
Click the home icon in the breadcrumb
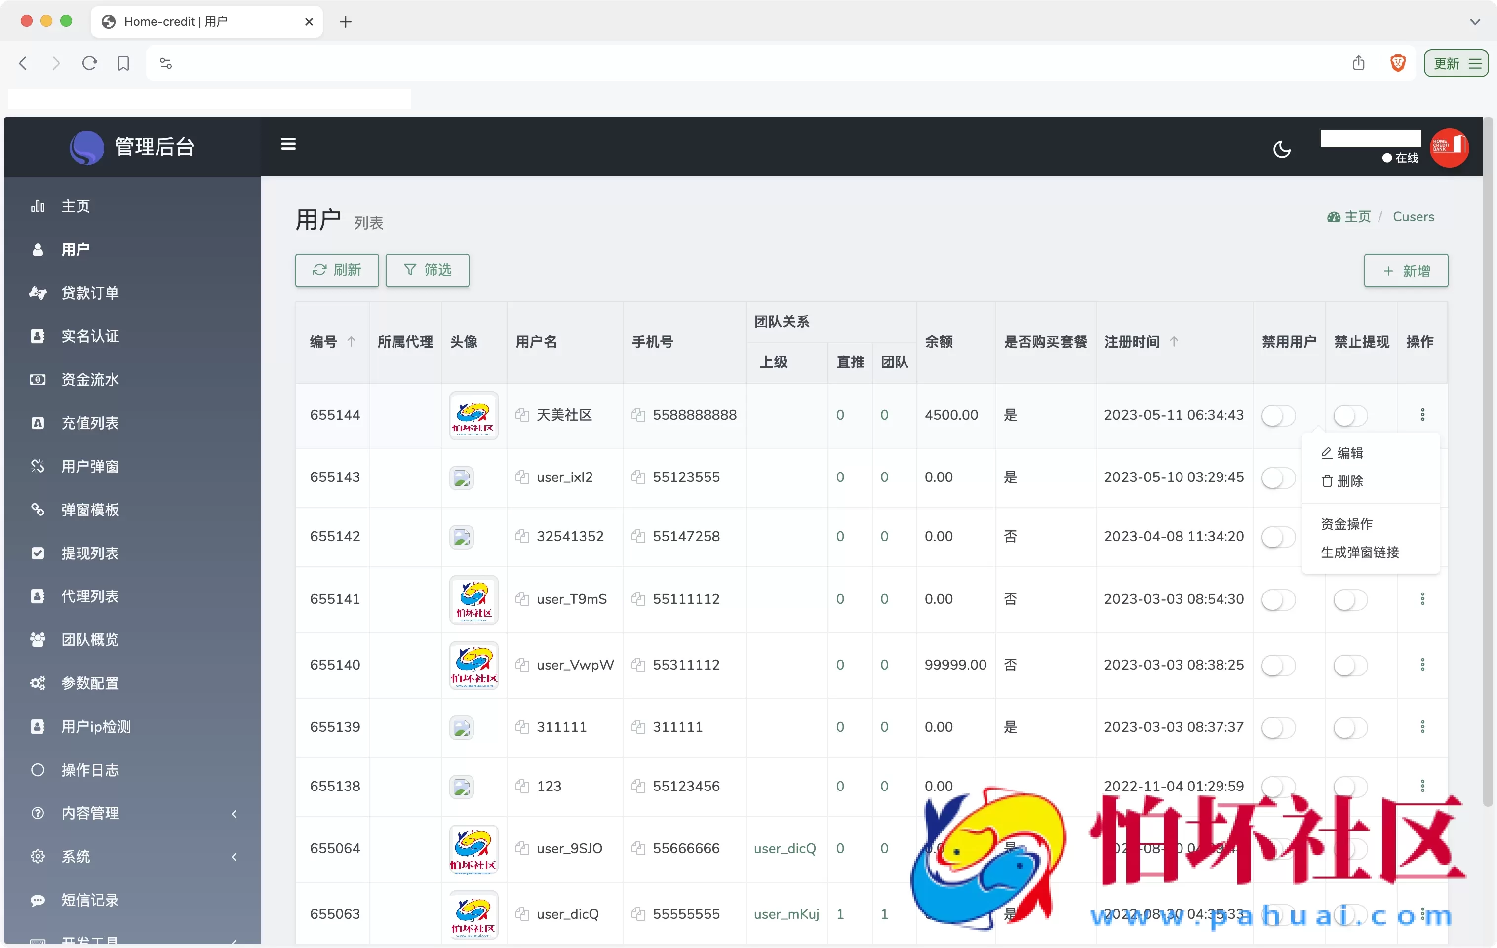(1334, 216)
